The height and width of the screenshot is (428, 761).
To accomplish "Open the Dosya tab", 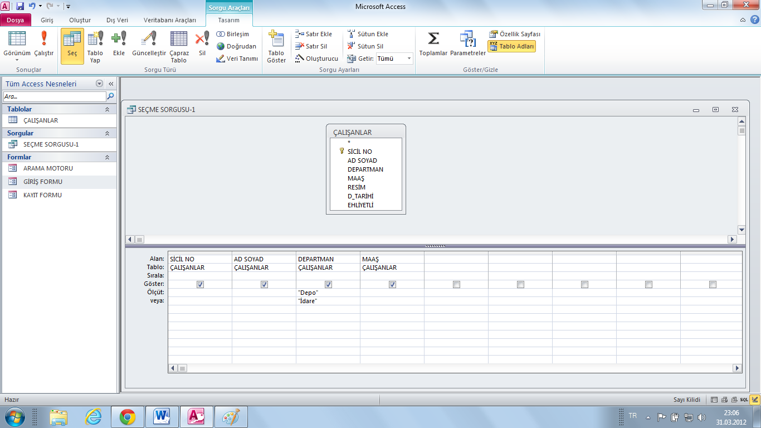I will tap(16, 20).
